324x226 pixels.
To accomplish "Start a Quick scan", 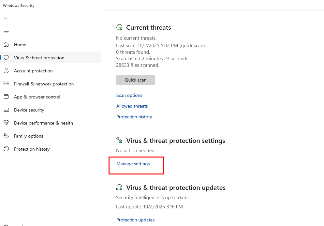I will point(136,80).
